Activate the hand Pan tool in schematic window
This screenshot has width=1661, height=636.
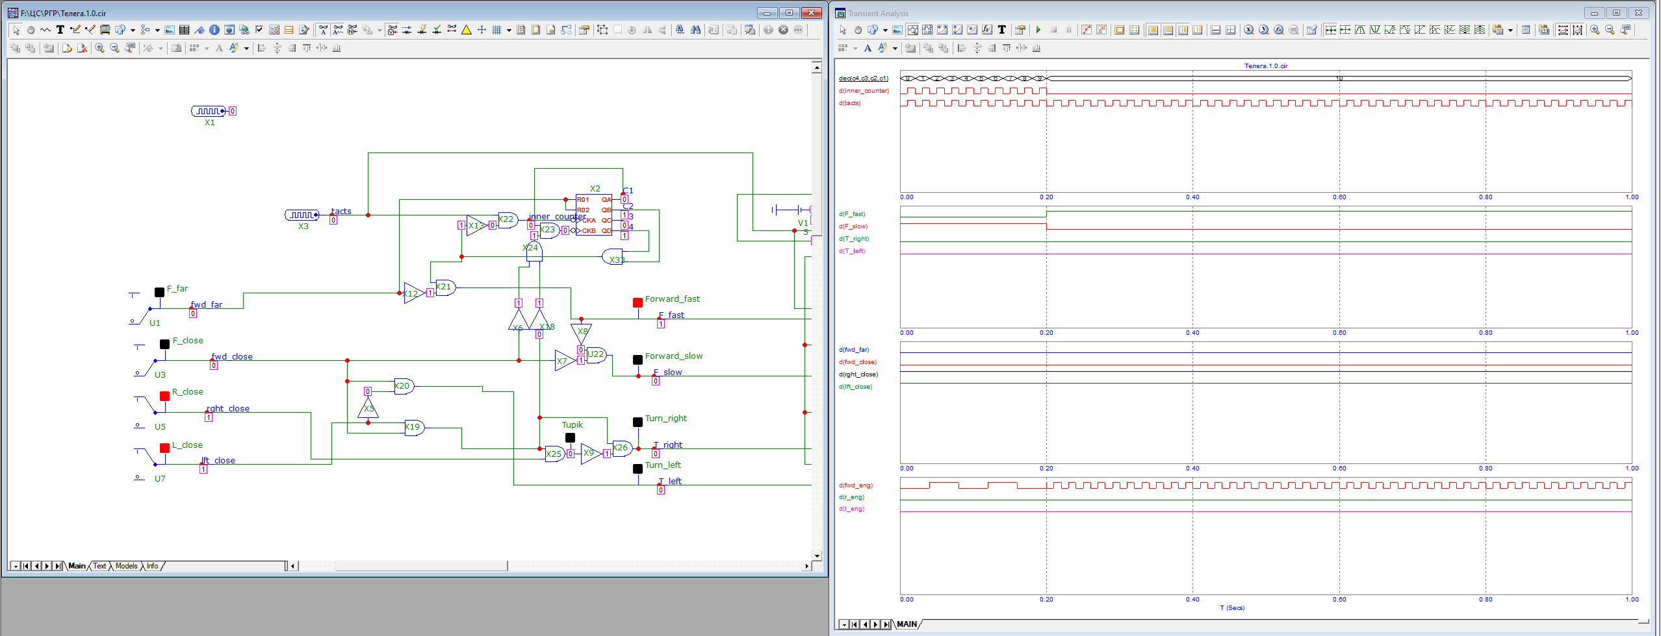[31, 30]
